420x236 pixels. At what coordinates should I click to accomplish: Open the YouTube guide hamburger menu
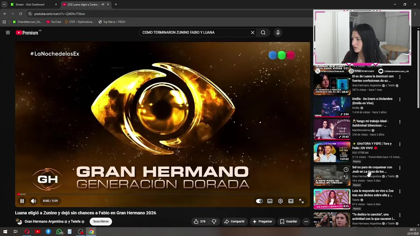[8, 32]
